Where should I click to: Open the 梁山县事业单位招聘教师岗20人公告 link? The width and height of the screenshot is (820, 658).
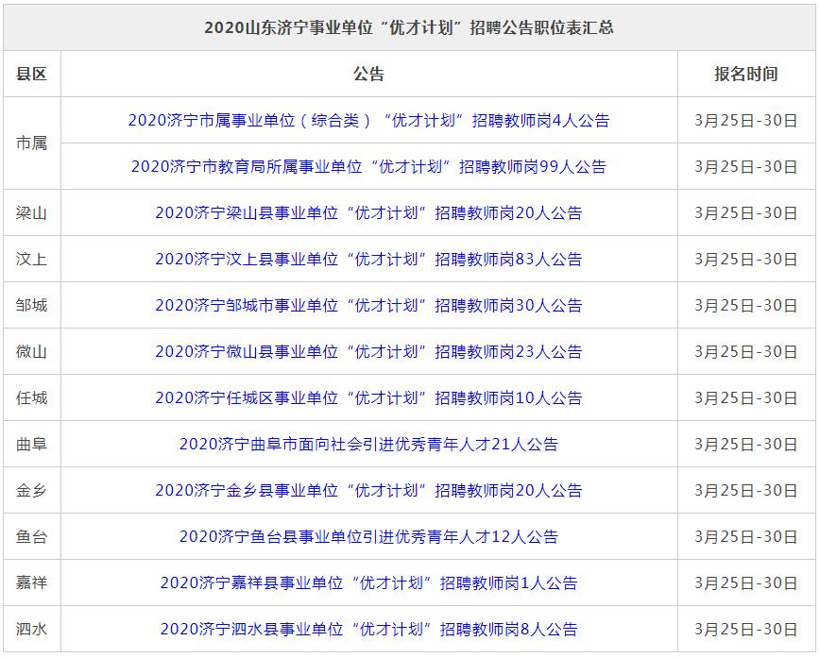(x=368, y=213)
